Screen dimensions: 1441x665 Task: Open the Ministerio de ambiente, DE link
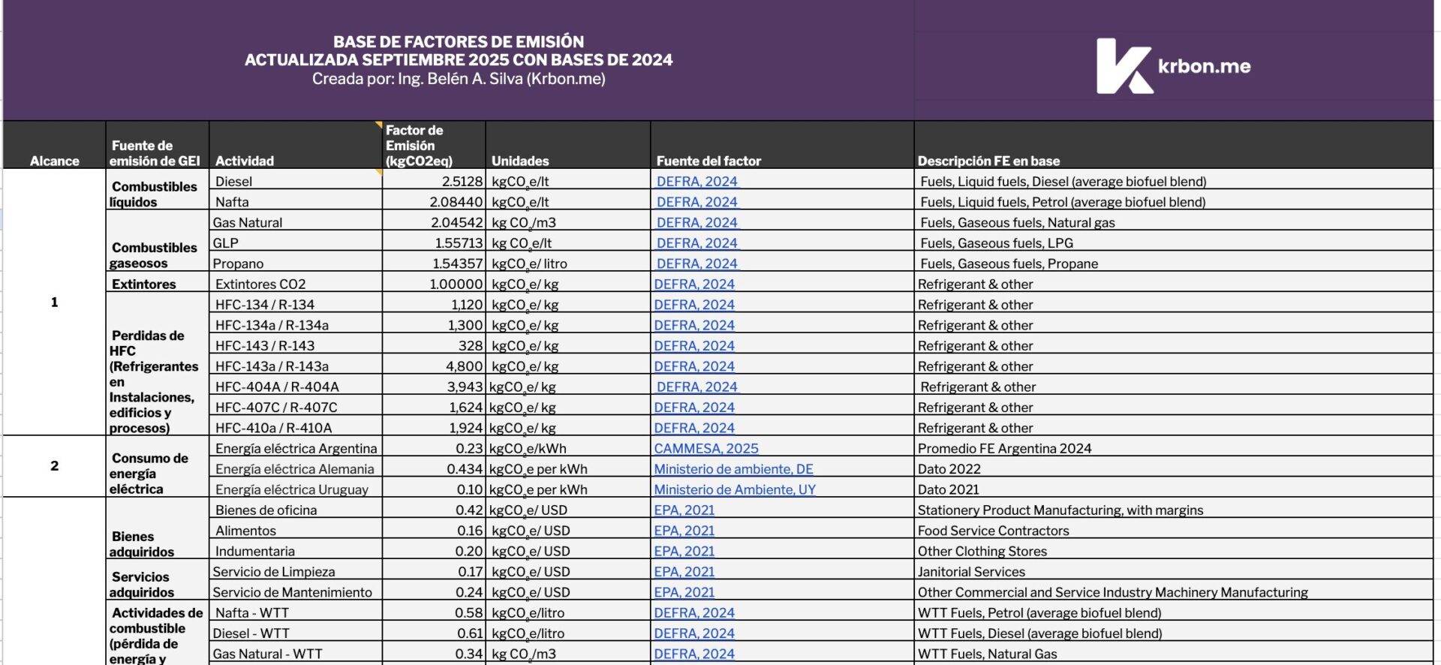pyautogui.click(x=733, y=469)
